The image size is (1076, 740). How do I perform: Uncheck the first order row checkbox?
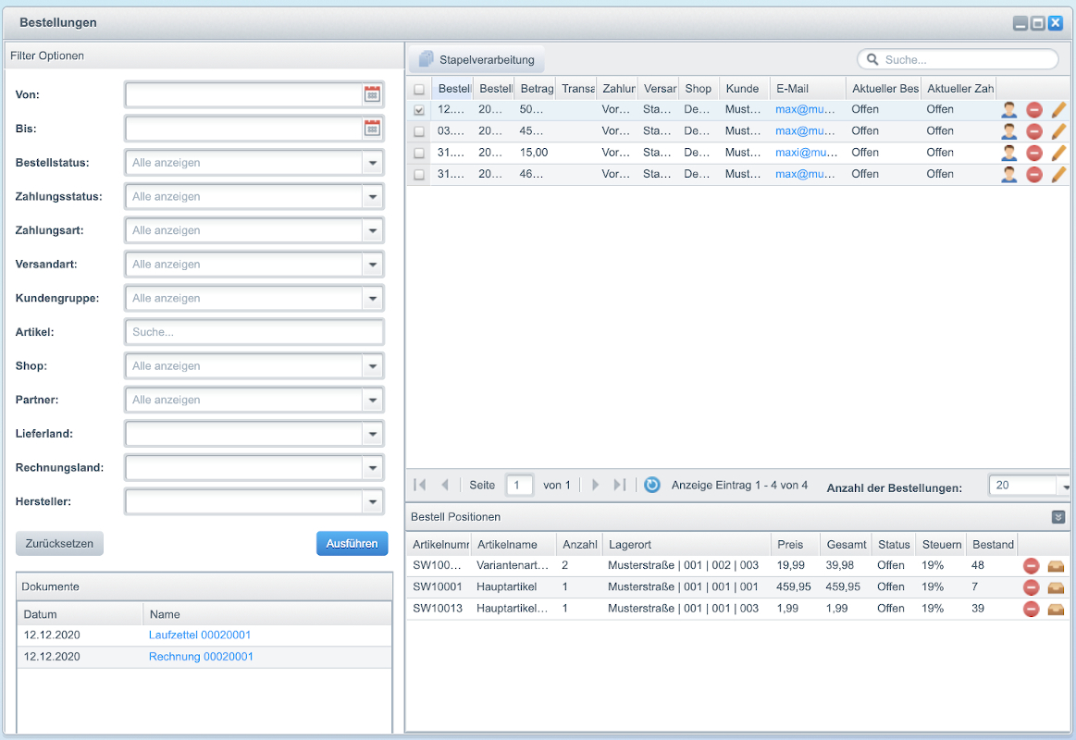coord(419,110)
